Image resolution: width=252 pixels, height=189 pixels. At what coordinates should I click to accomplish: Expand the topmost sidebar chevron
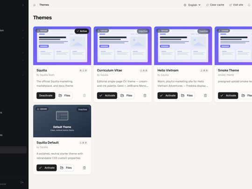pos(23,5)
